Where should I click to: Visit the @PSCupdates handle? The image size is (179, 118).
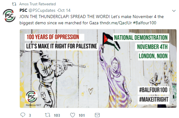click(42, 11)
